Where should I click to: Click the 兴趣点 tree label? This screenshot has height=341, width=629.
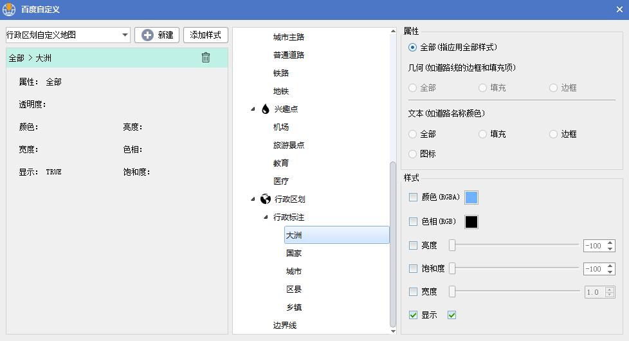pos(286,109)
